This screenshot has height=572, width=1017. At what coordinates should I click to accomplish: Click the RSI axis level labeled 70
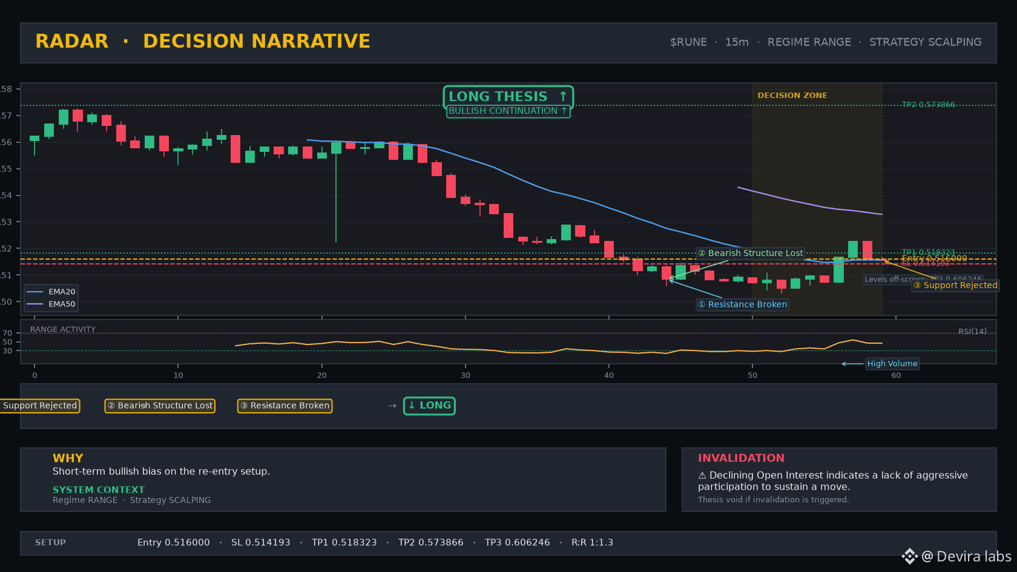[x=7, y=333]
